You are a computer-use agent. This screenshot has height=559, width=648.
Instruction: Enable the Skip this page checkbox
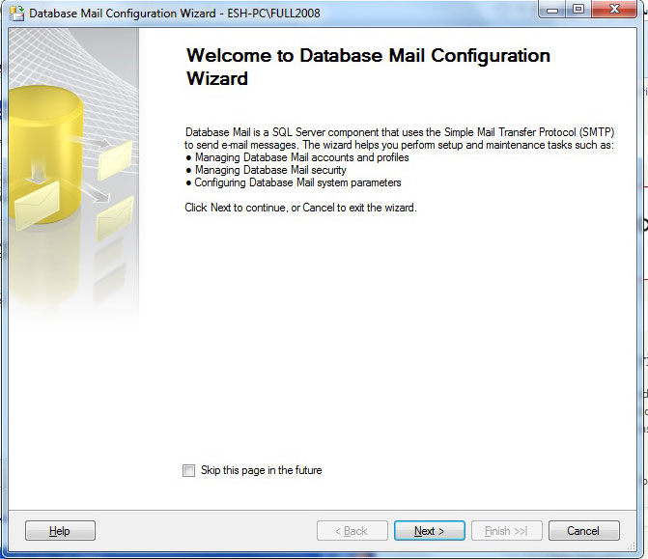click(188, 471)
